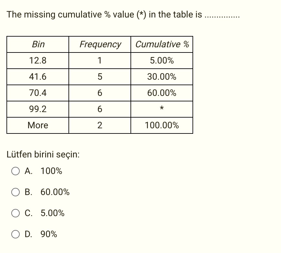This screenshot has height=253, width=281.
Task: Click the 30.00% cumulative cell
Action: tap(162, 77)
